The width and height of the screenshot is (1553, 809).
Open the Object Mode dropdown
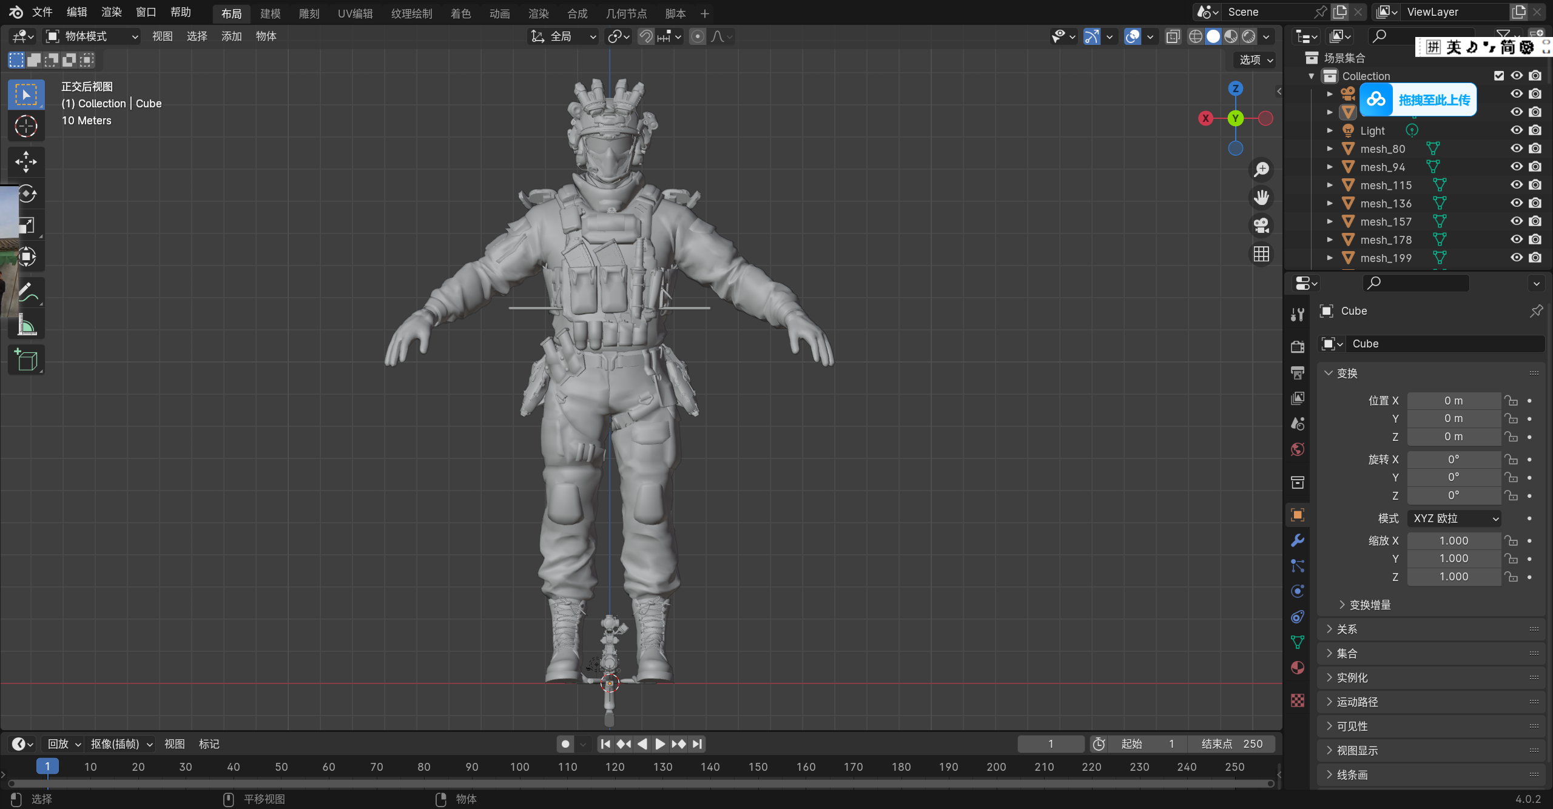92,36
